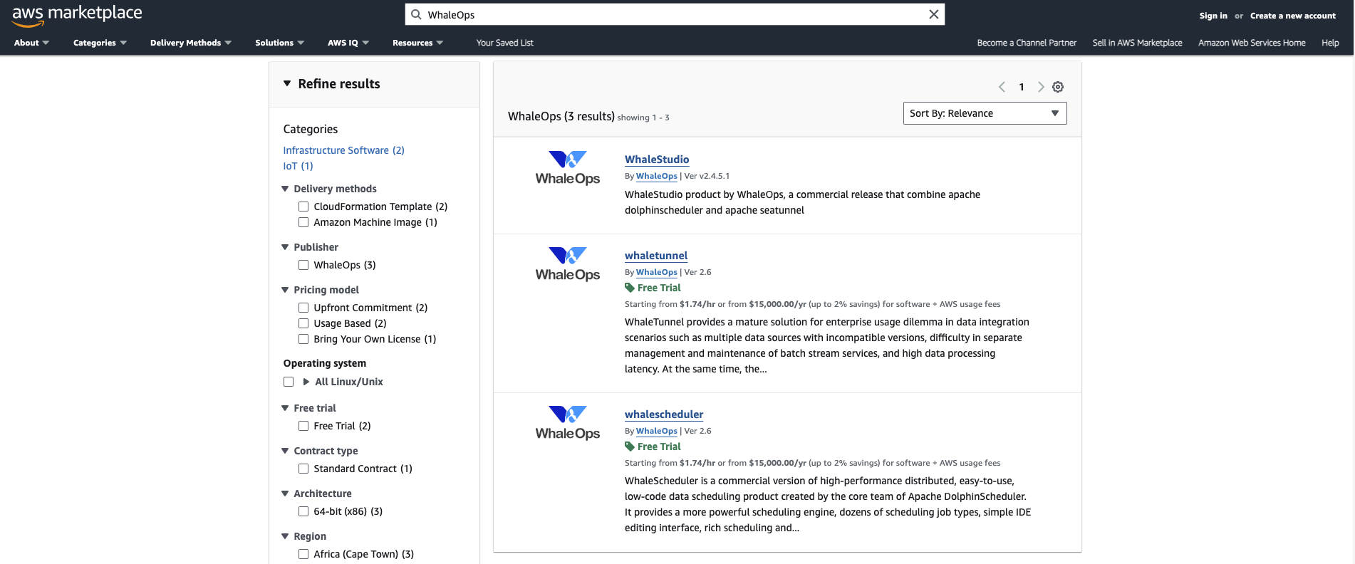Click Create a new account

(1293, 16)
